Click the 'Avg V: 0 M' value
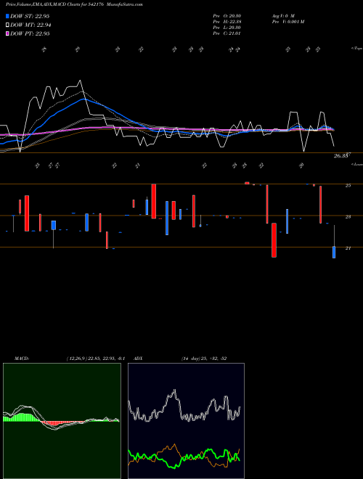The width and height of the screenshot is (363, 479). click(283, 16)
